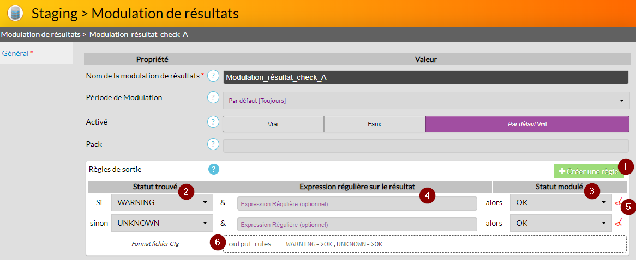Open help for Période de Modulation
Viewport: 636px width, 260px height.
click(x=213, y=98)
